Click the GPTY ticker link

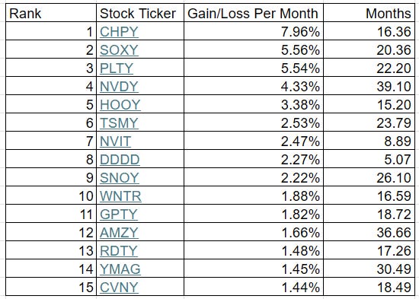click(119, 214)
